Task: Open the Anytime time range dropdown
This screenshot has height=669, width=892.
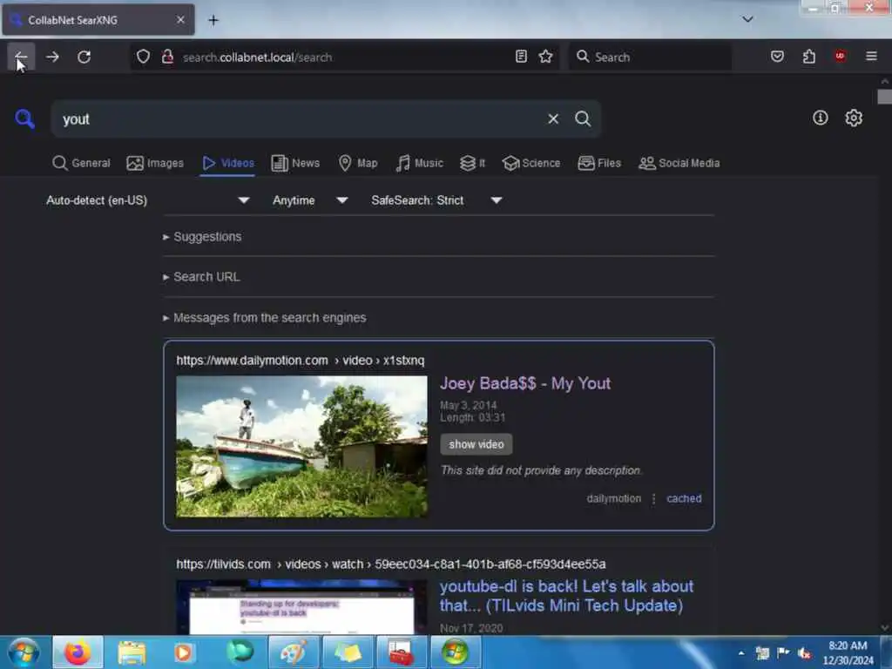Action: 310,200
